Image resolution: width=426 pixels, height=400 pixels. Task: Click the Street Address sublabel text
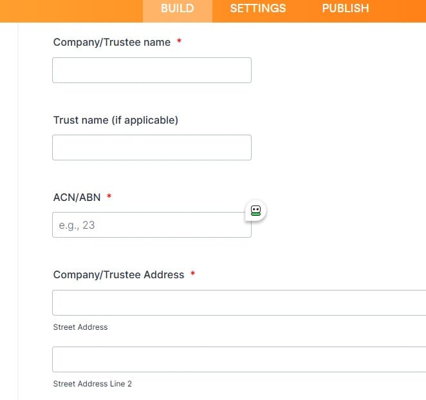coord(80,327)
